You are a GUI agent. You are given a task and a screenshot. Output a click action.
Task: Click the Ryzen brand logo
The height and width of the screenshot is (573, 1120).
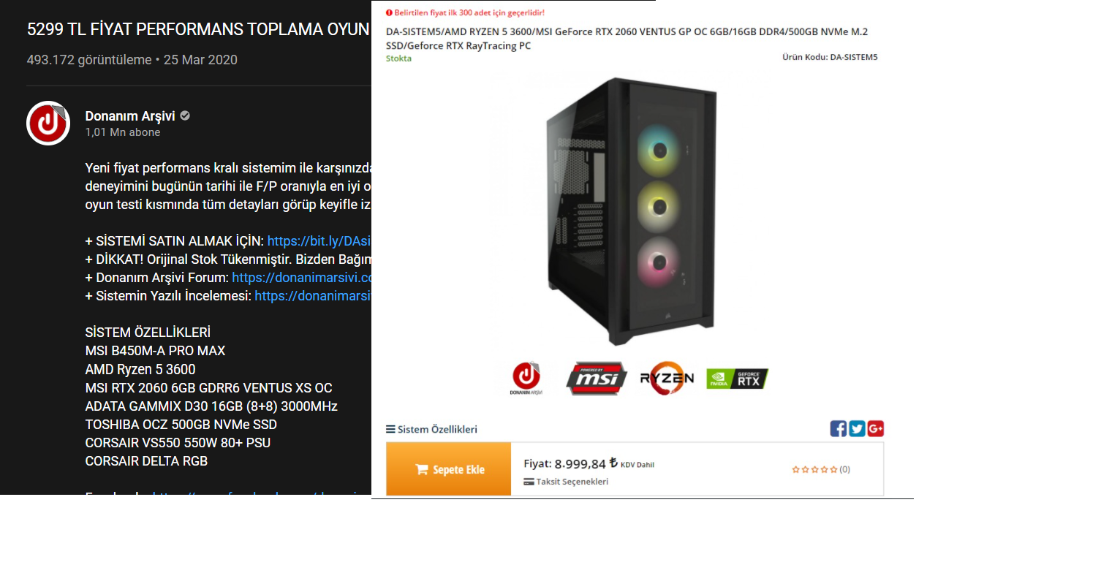pyautogui.click(x=667, y=379)
